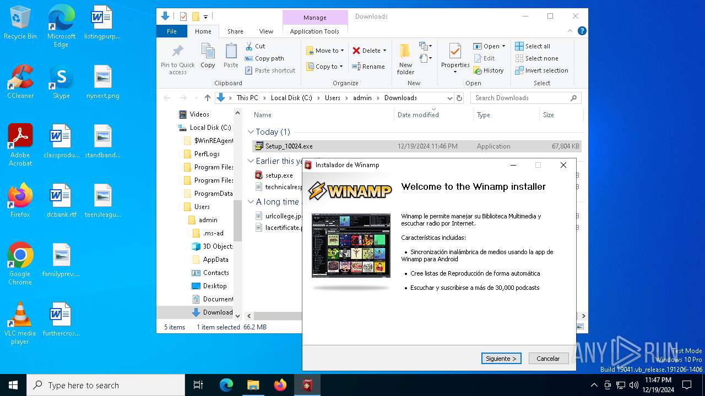Screen dimensions: 705x396
Task: Click the Edit ribbon item
Action: click(x=484, y=58)
